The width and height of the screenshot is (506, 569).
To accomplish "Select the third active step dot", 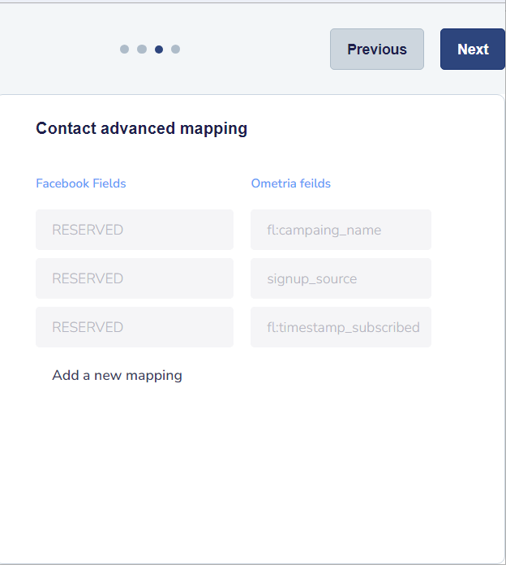I will click(159, 49).
